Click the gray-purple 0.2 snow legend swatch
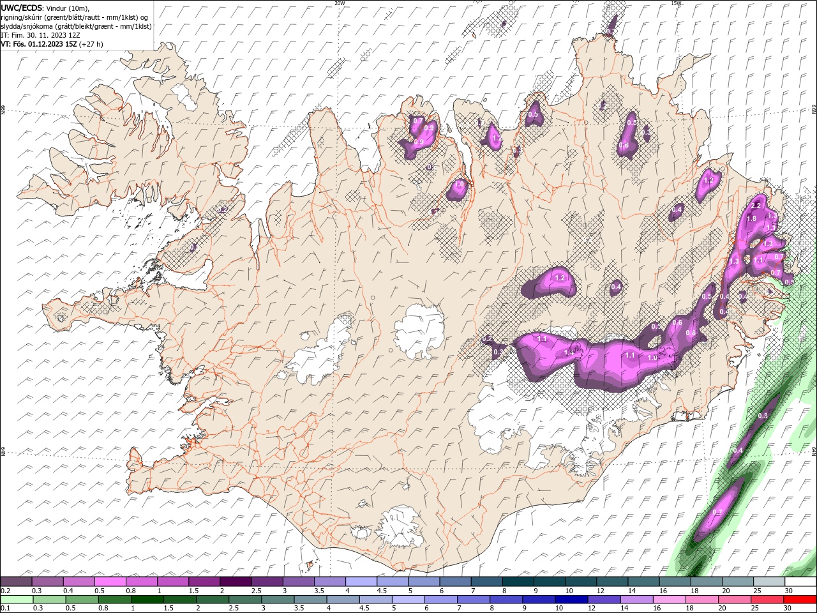Viewport: 817px width, 613px height. click(16, 582)
